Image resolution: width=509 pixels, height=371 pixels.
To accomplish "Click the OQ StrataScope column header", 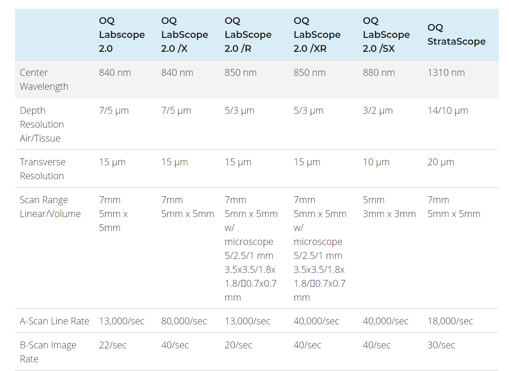I will pos(456,35).
